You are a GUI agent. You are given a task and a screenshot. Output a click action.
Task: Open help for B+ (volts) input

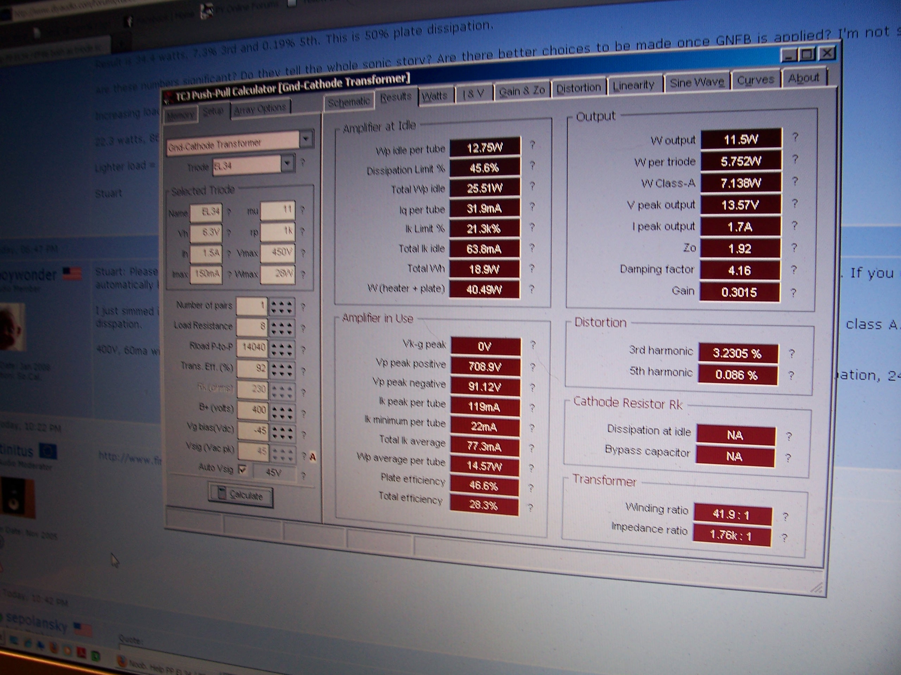pos(304,414)
